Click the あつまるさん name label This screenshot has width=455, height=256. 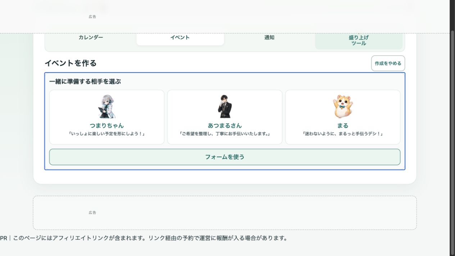(x=225, y=125)
